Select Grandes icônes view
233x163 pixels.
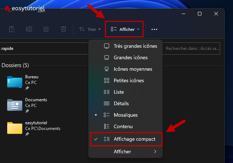tap(125, 57)
